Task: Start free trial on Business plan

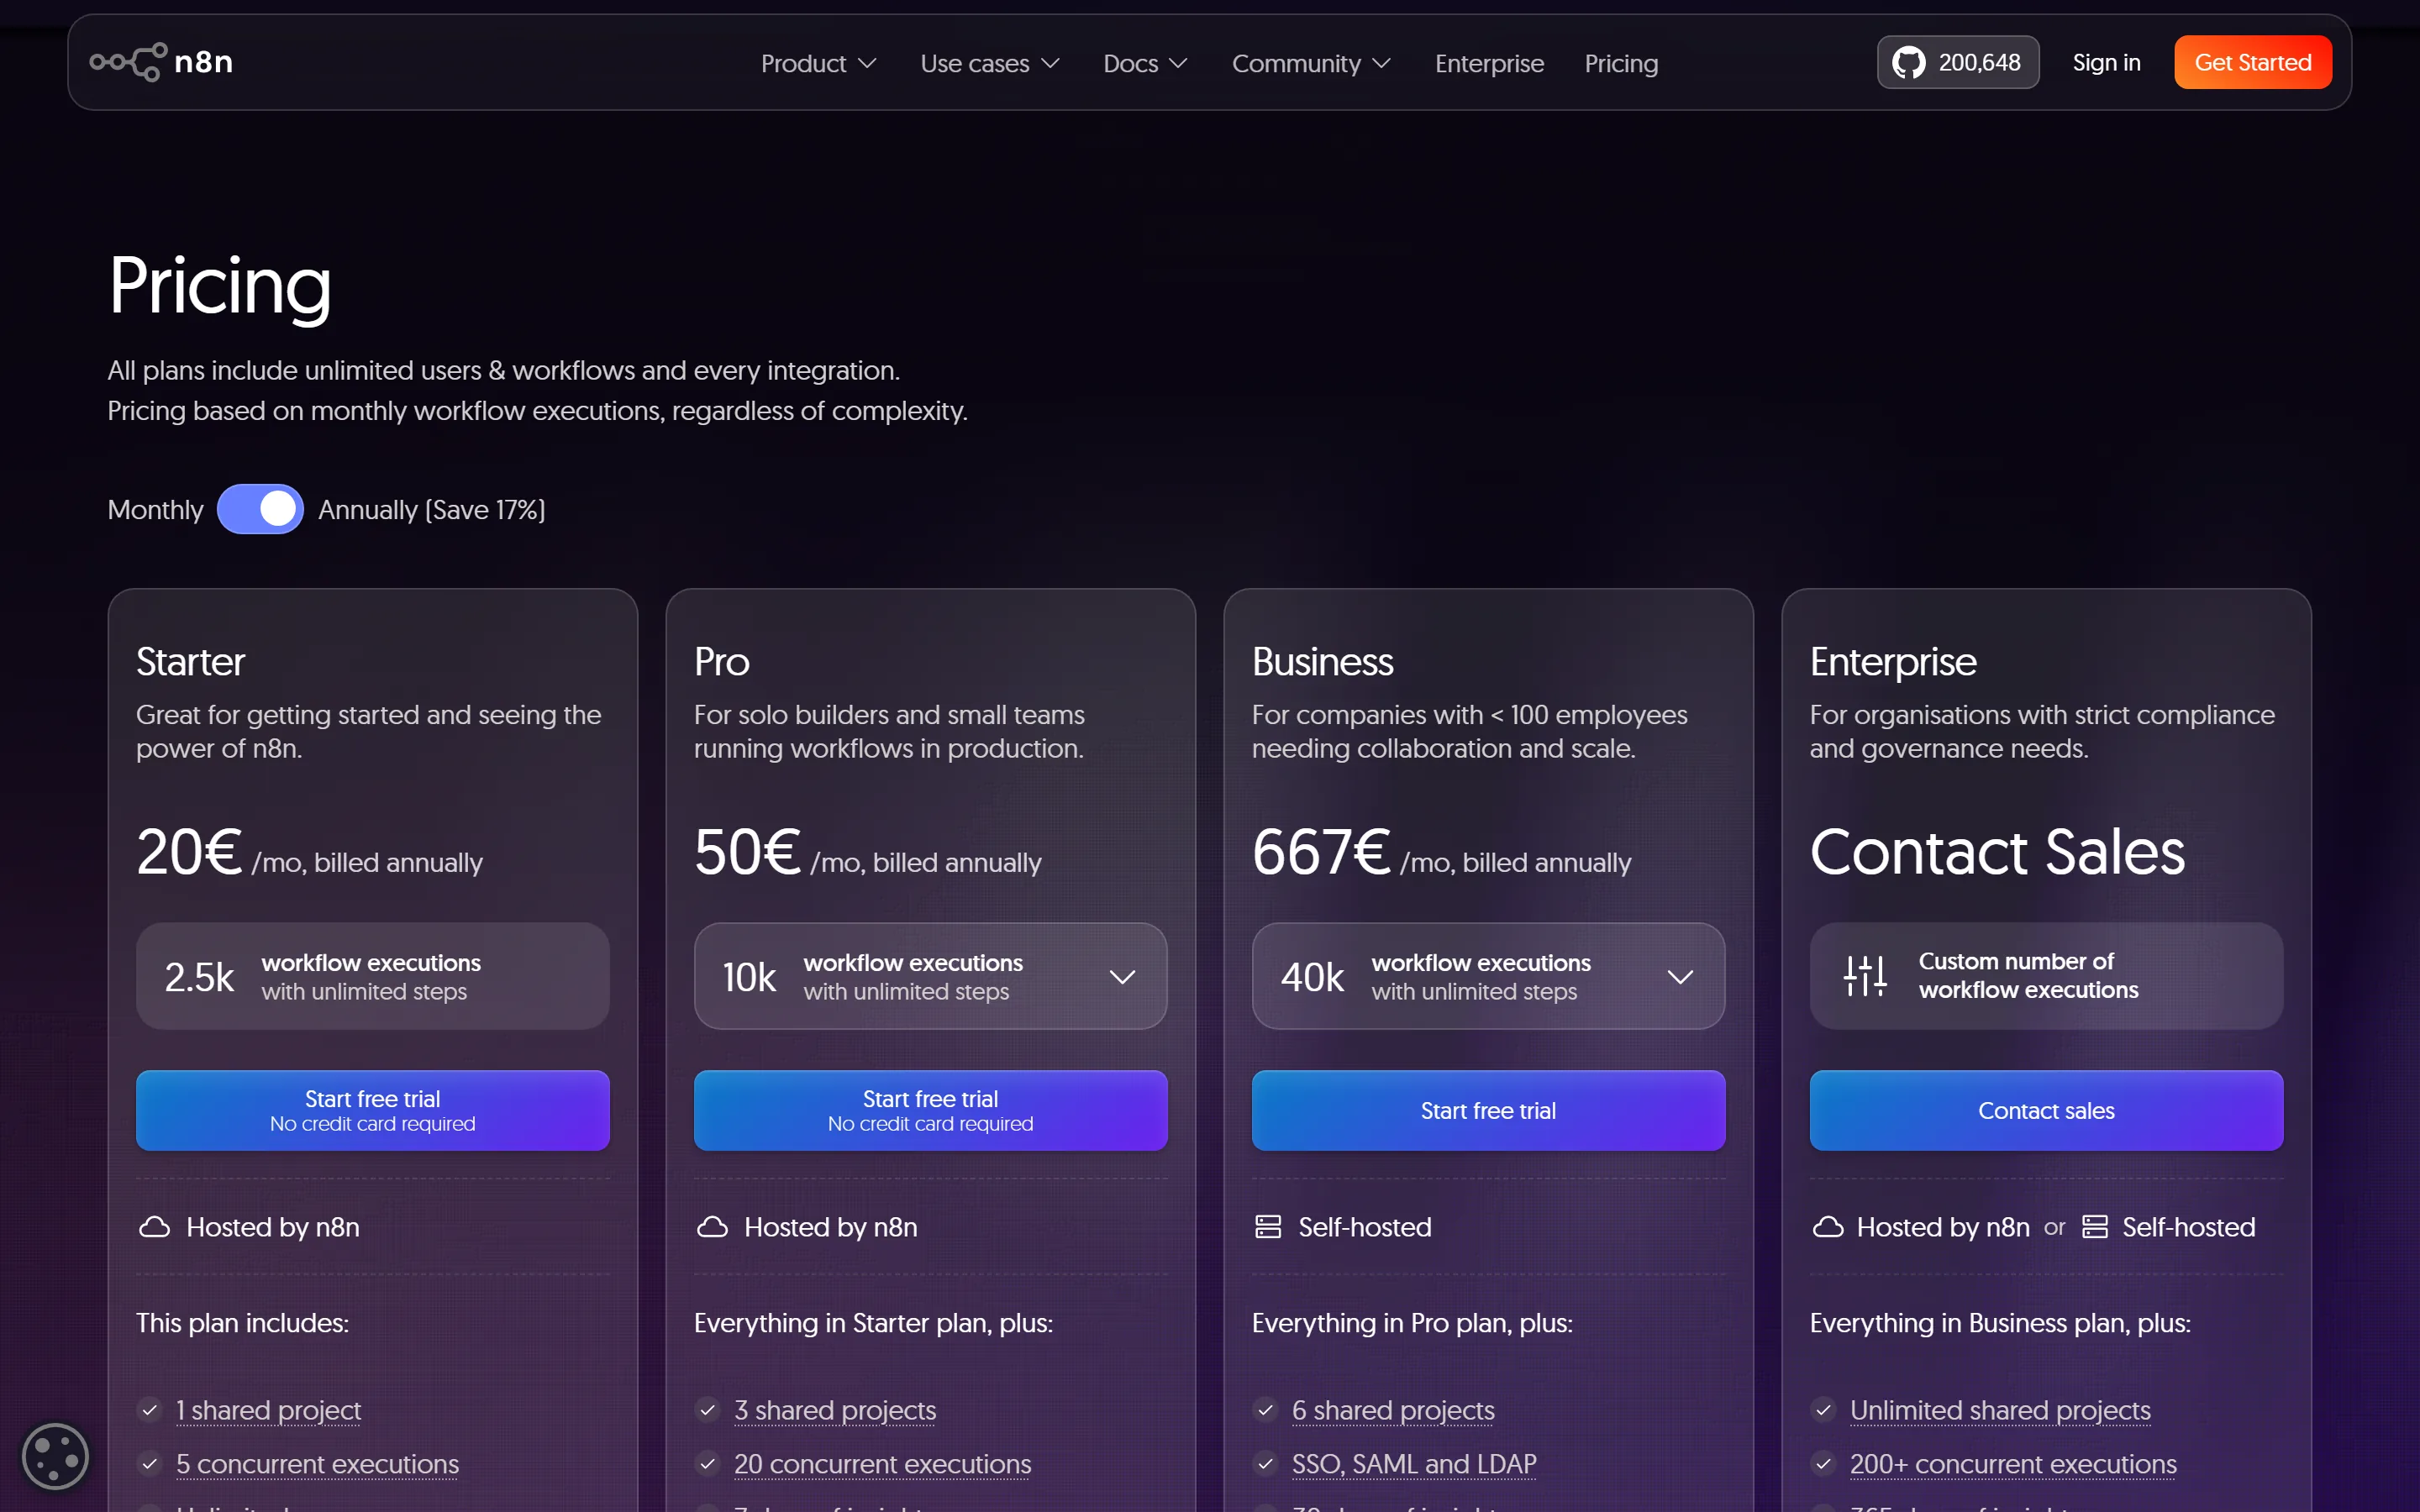Action: click(1488, 1110)
